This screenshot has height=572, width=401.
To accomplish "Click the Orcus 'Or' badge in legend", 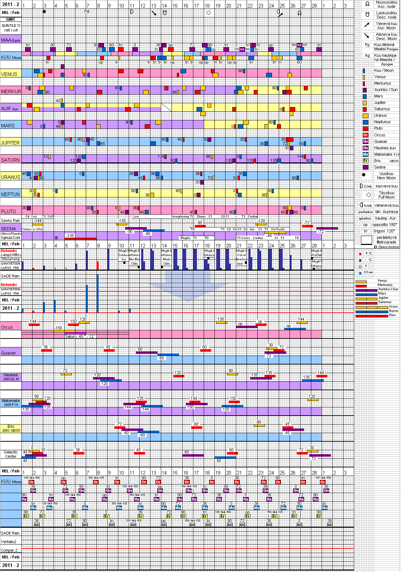I will pyautogui.click(x=365, y=135).
